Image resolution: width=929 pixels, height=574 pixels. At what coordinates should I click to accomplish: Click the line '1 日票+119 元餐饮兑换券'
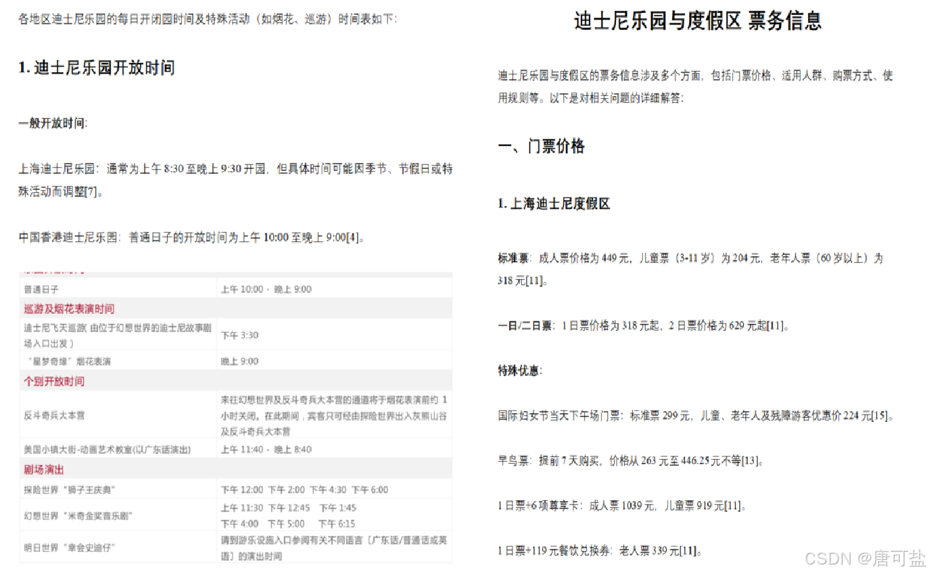pyautogui.click(x=600, y=551)
